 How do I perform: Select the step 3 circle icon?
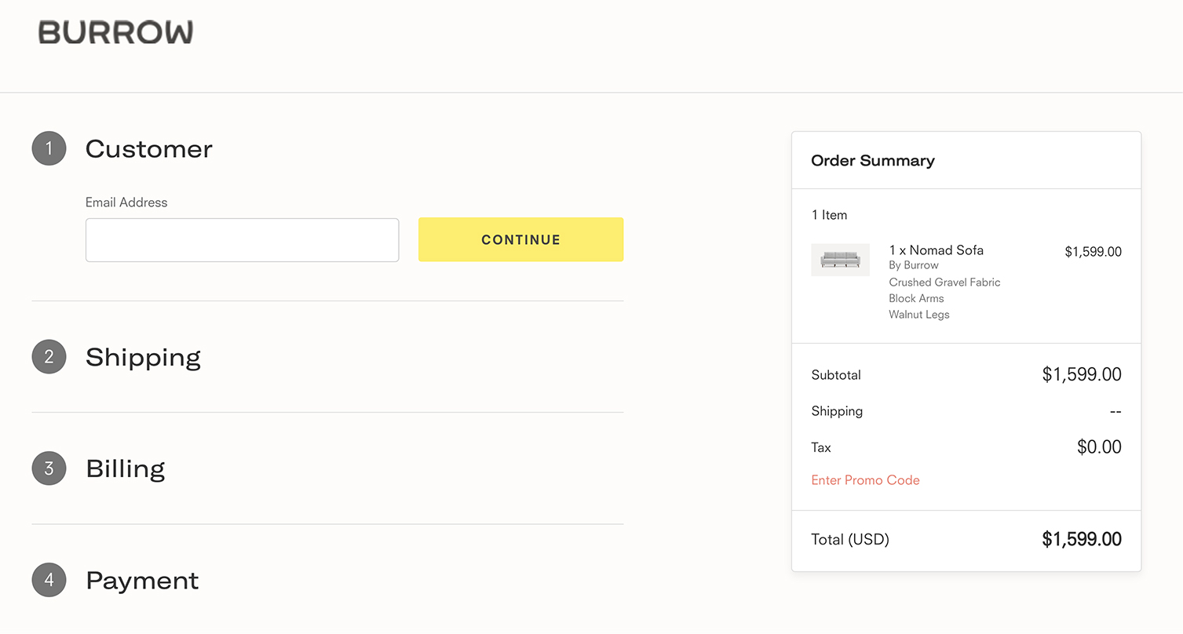tap(49, 468)
